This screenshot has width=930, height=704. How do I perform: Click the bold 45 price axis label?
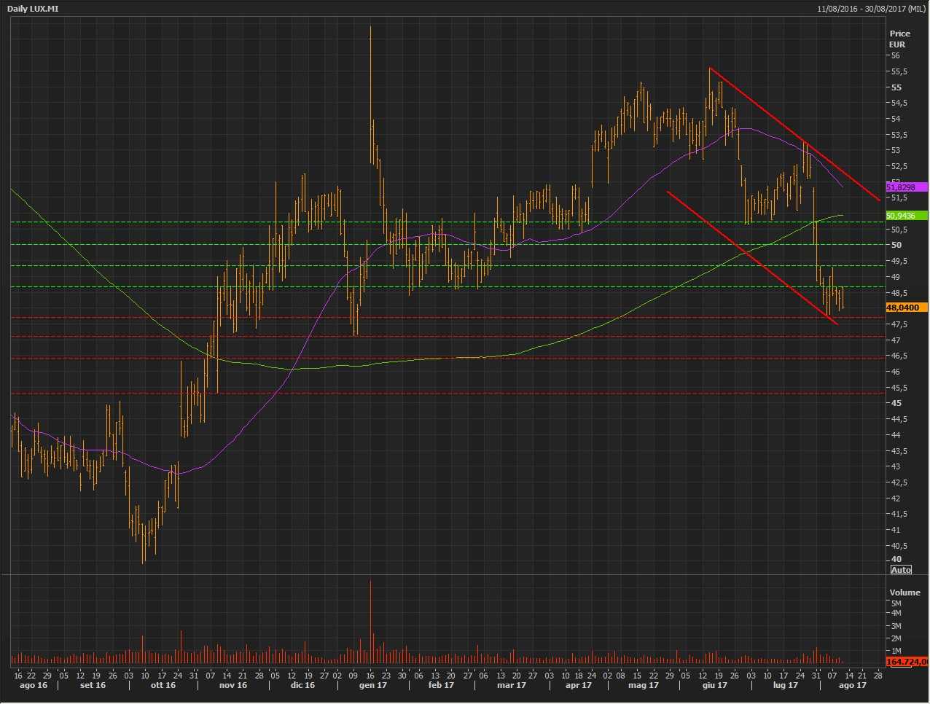[895, 403]
